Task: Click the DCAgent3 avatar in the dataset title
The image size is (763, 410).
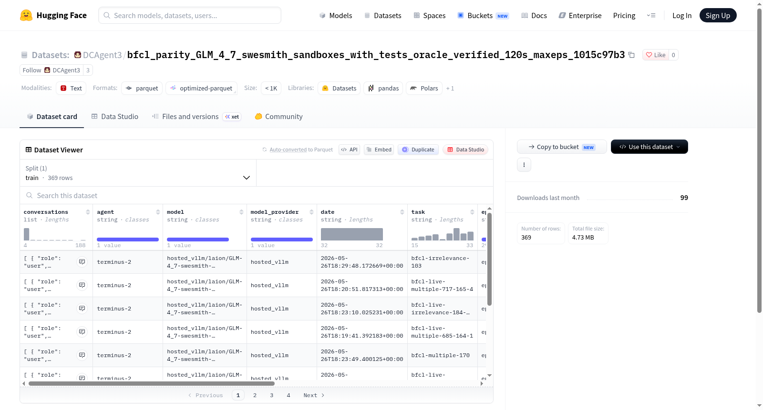Action: click(78, 55)
